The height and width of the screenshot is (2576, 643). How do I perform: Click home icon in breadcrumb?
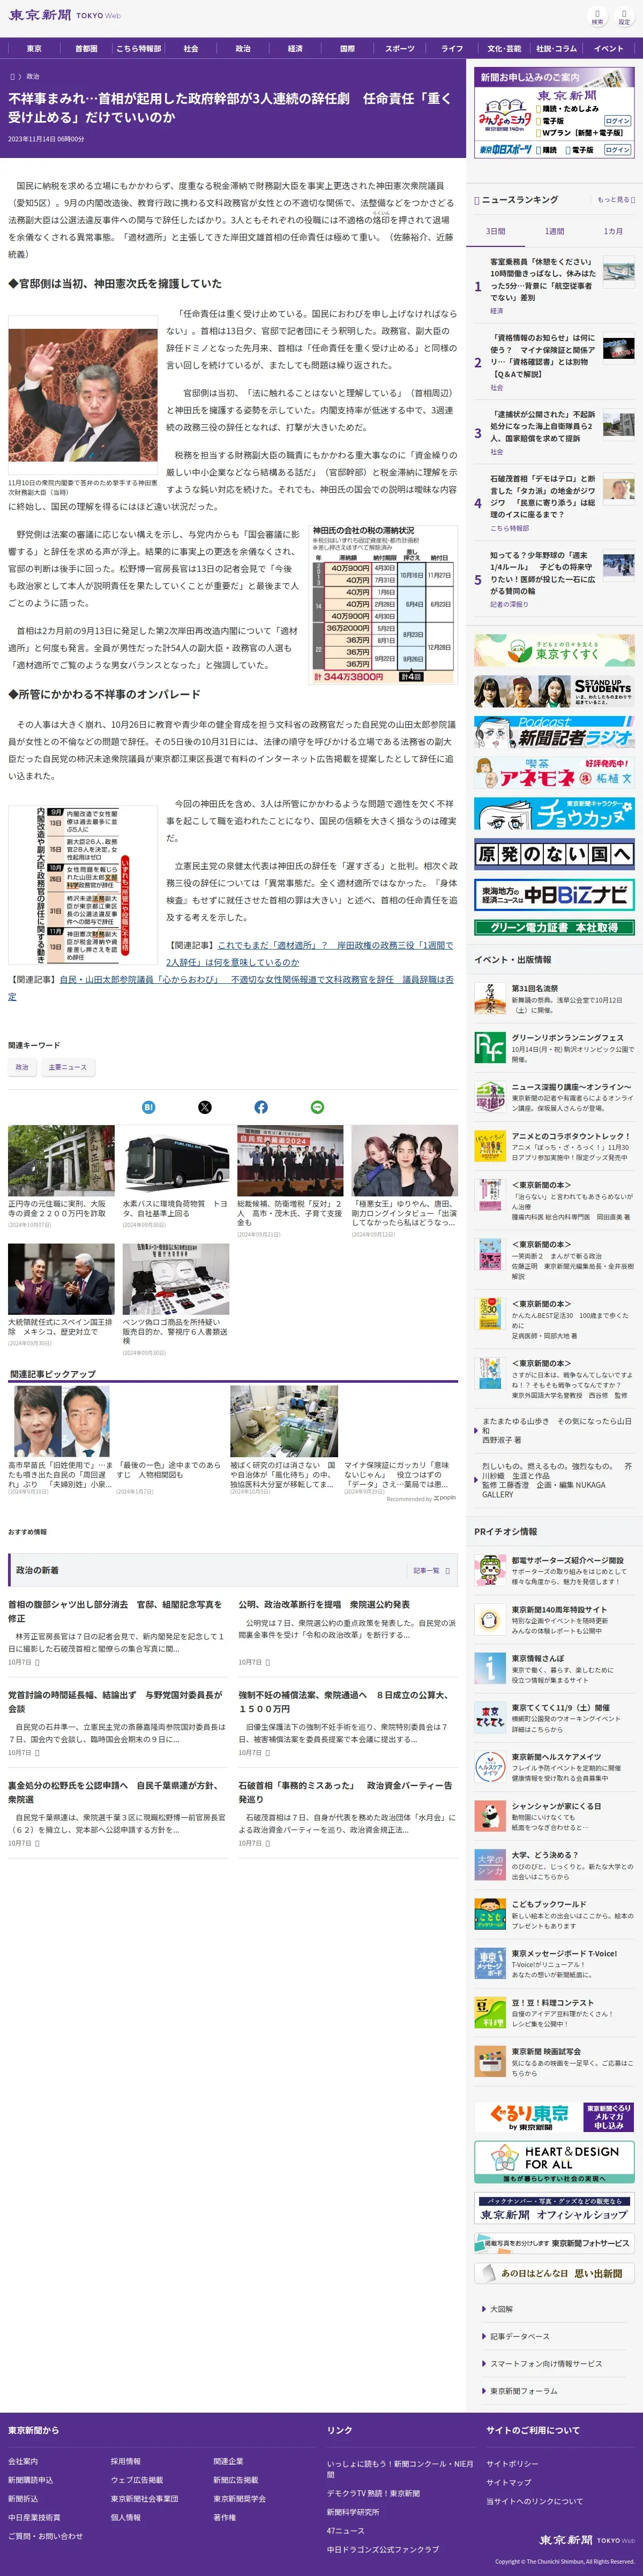(12, 76)
